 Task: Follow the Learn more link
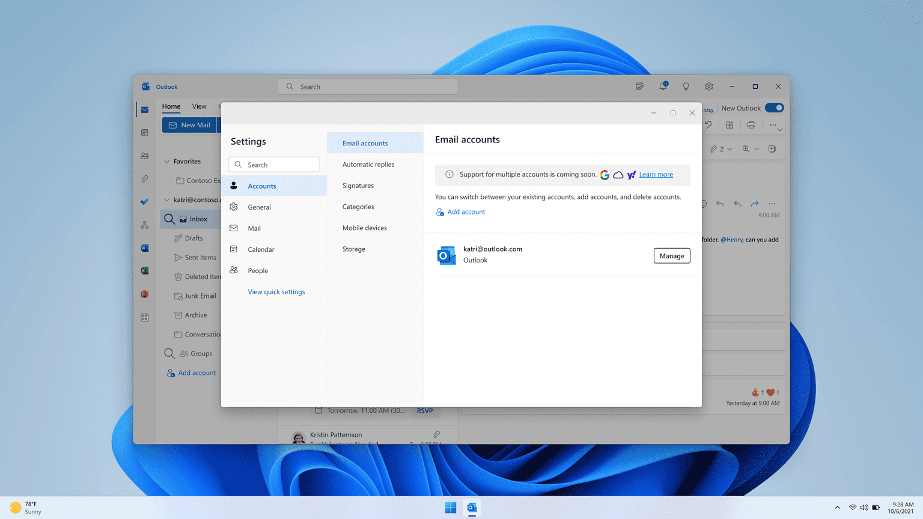(656, 174)
